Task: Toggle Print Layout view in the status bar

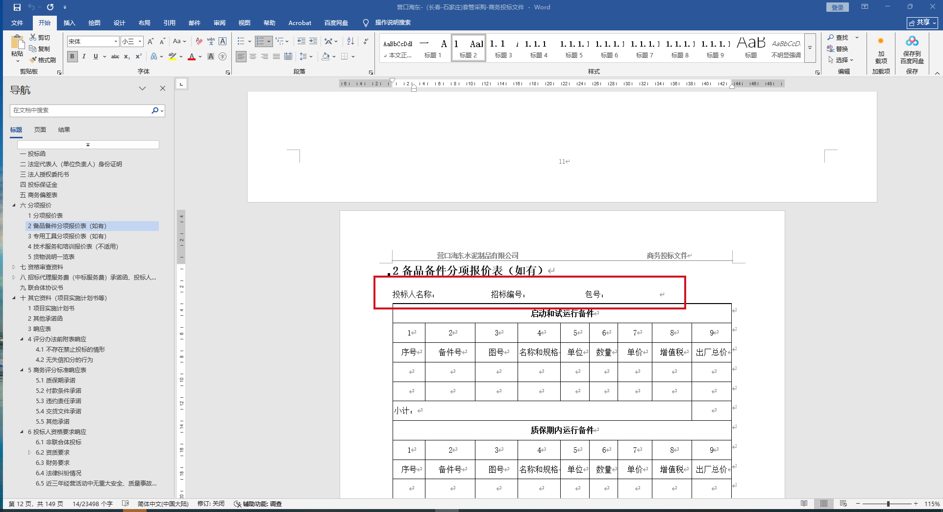Action: point(823,504)
